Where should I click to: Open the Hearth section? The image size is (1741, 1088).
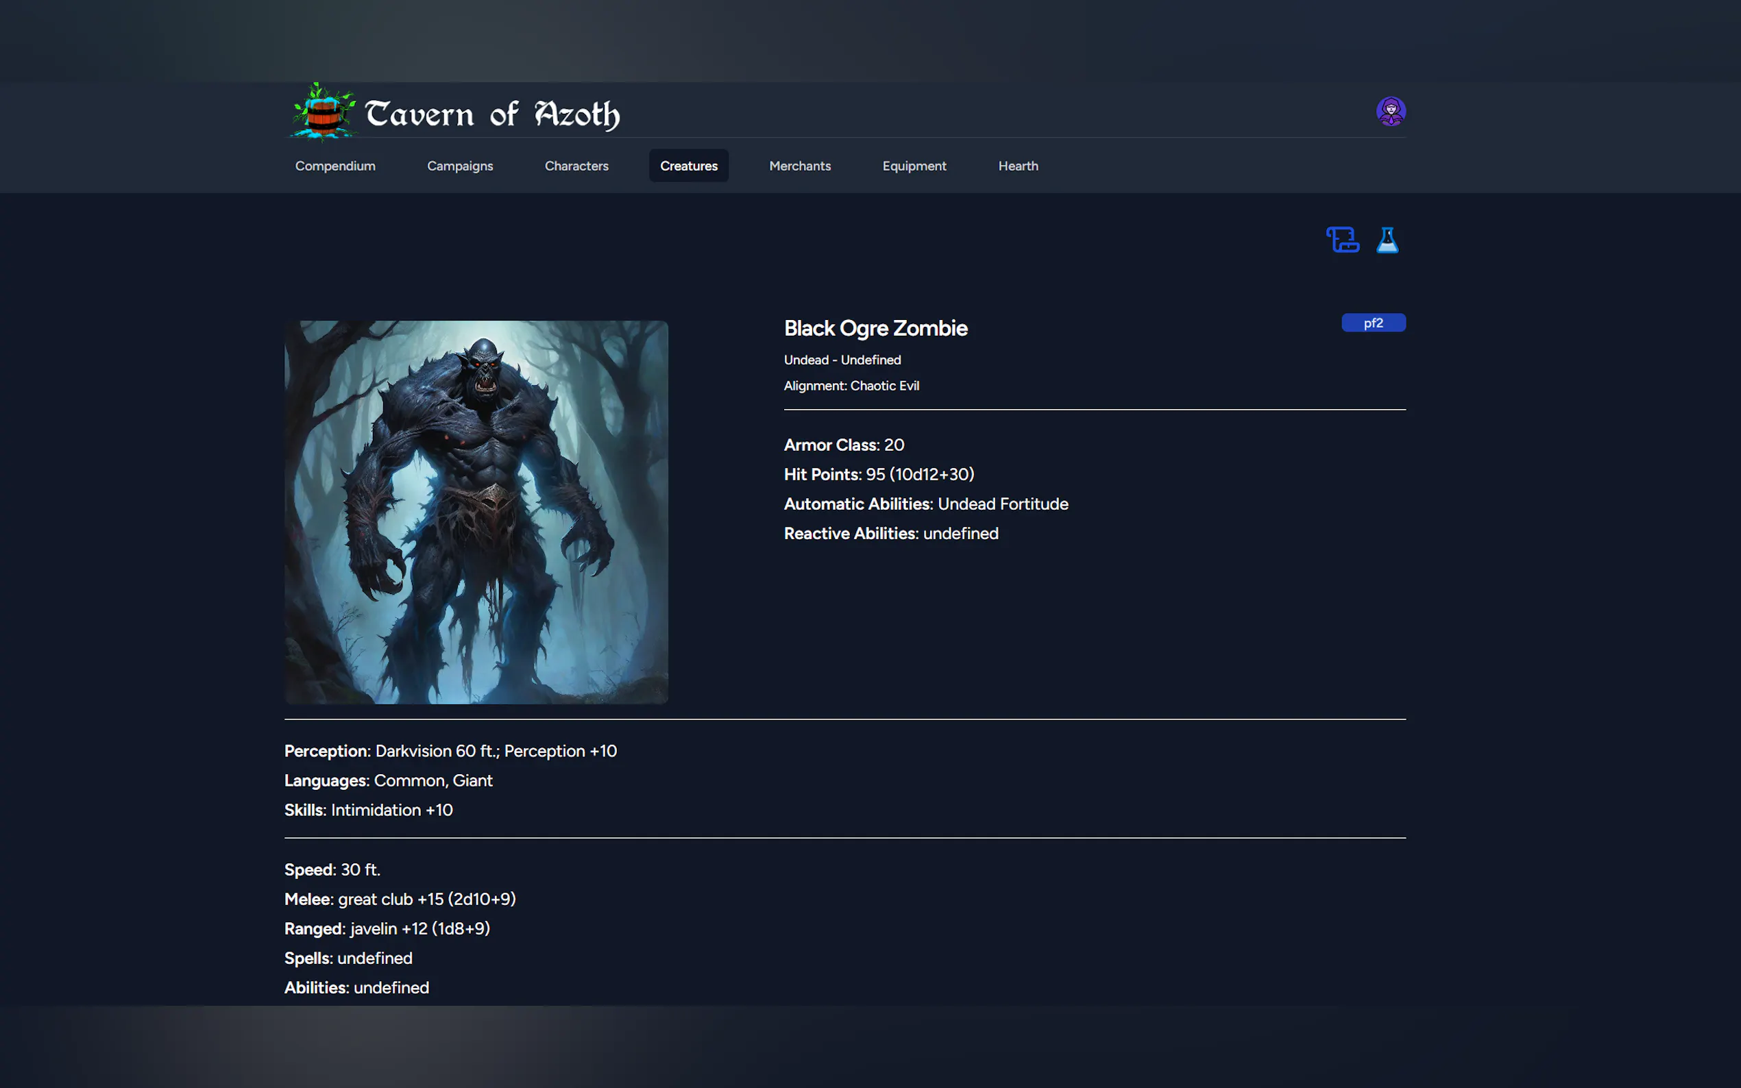pos(1018,166)
